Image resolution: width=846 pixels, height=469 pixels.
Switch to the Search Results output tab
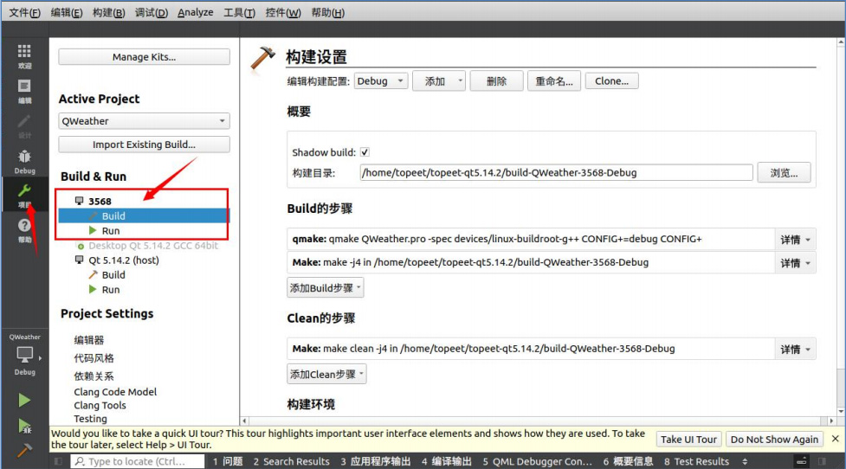[291, 461]
